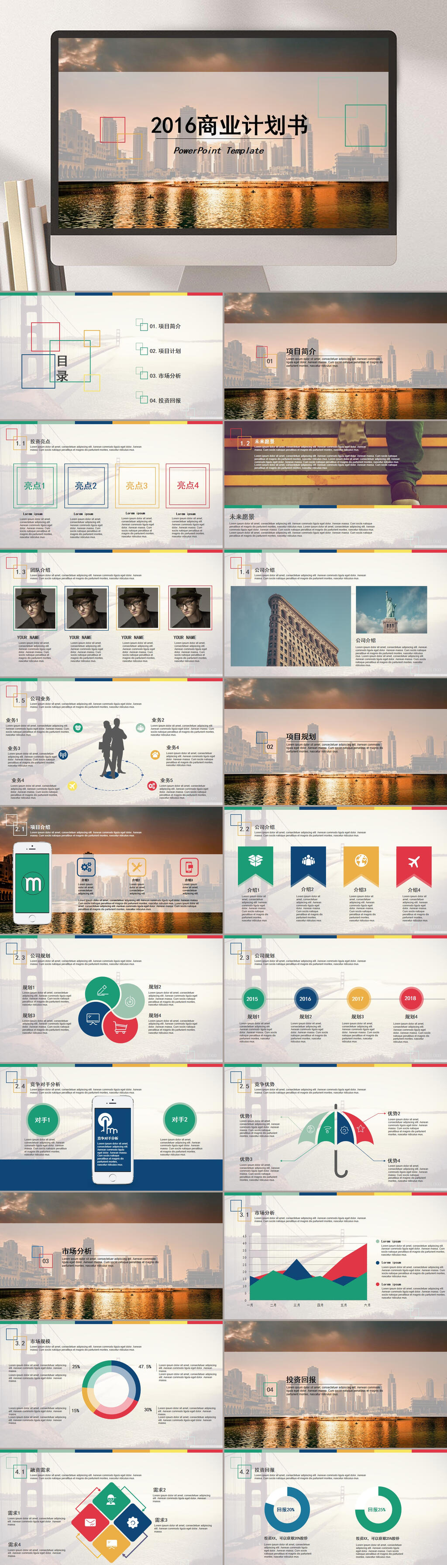Click the blue gears icon in slide 2.1
Viewport: 447px width, 1565px height.
(x=86, y=867)
